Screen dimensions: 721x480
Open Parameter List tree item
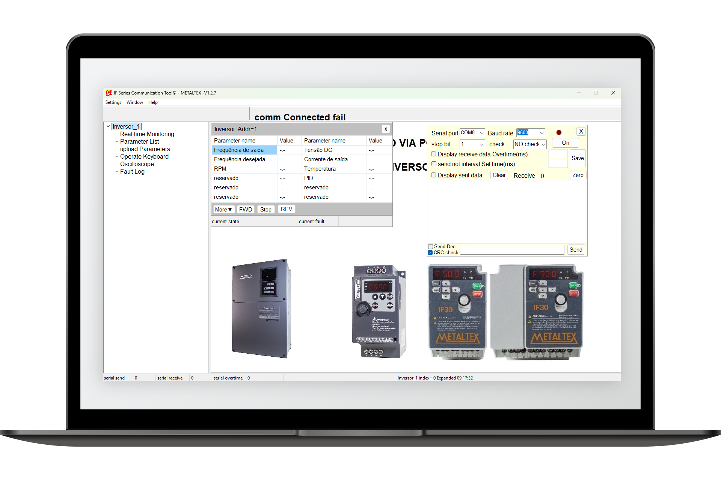pyautogui.click(x=139, y=141)
